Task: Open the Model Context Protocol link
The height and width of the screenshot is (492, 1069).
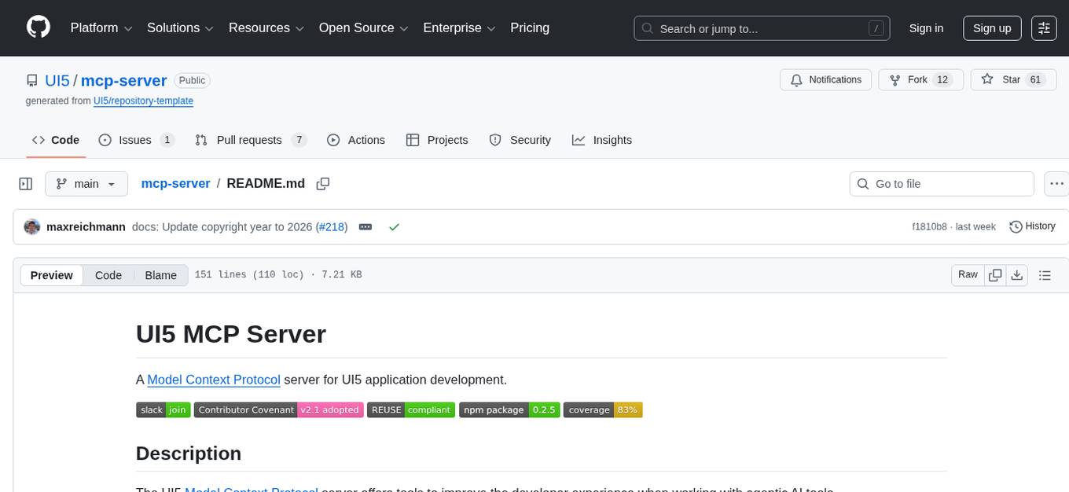Action: click(214, 380)
